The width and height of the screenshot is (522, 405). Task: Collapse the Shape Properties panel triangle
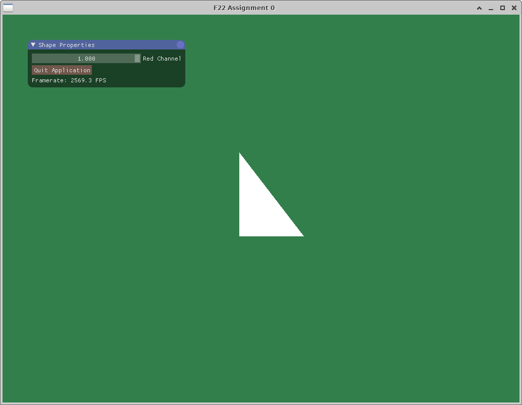33,45
